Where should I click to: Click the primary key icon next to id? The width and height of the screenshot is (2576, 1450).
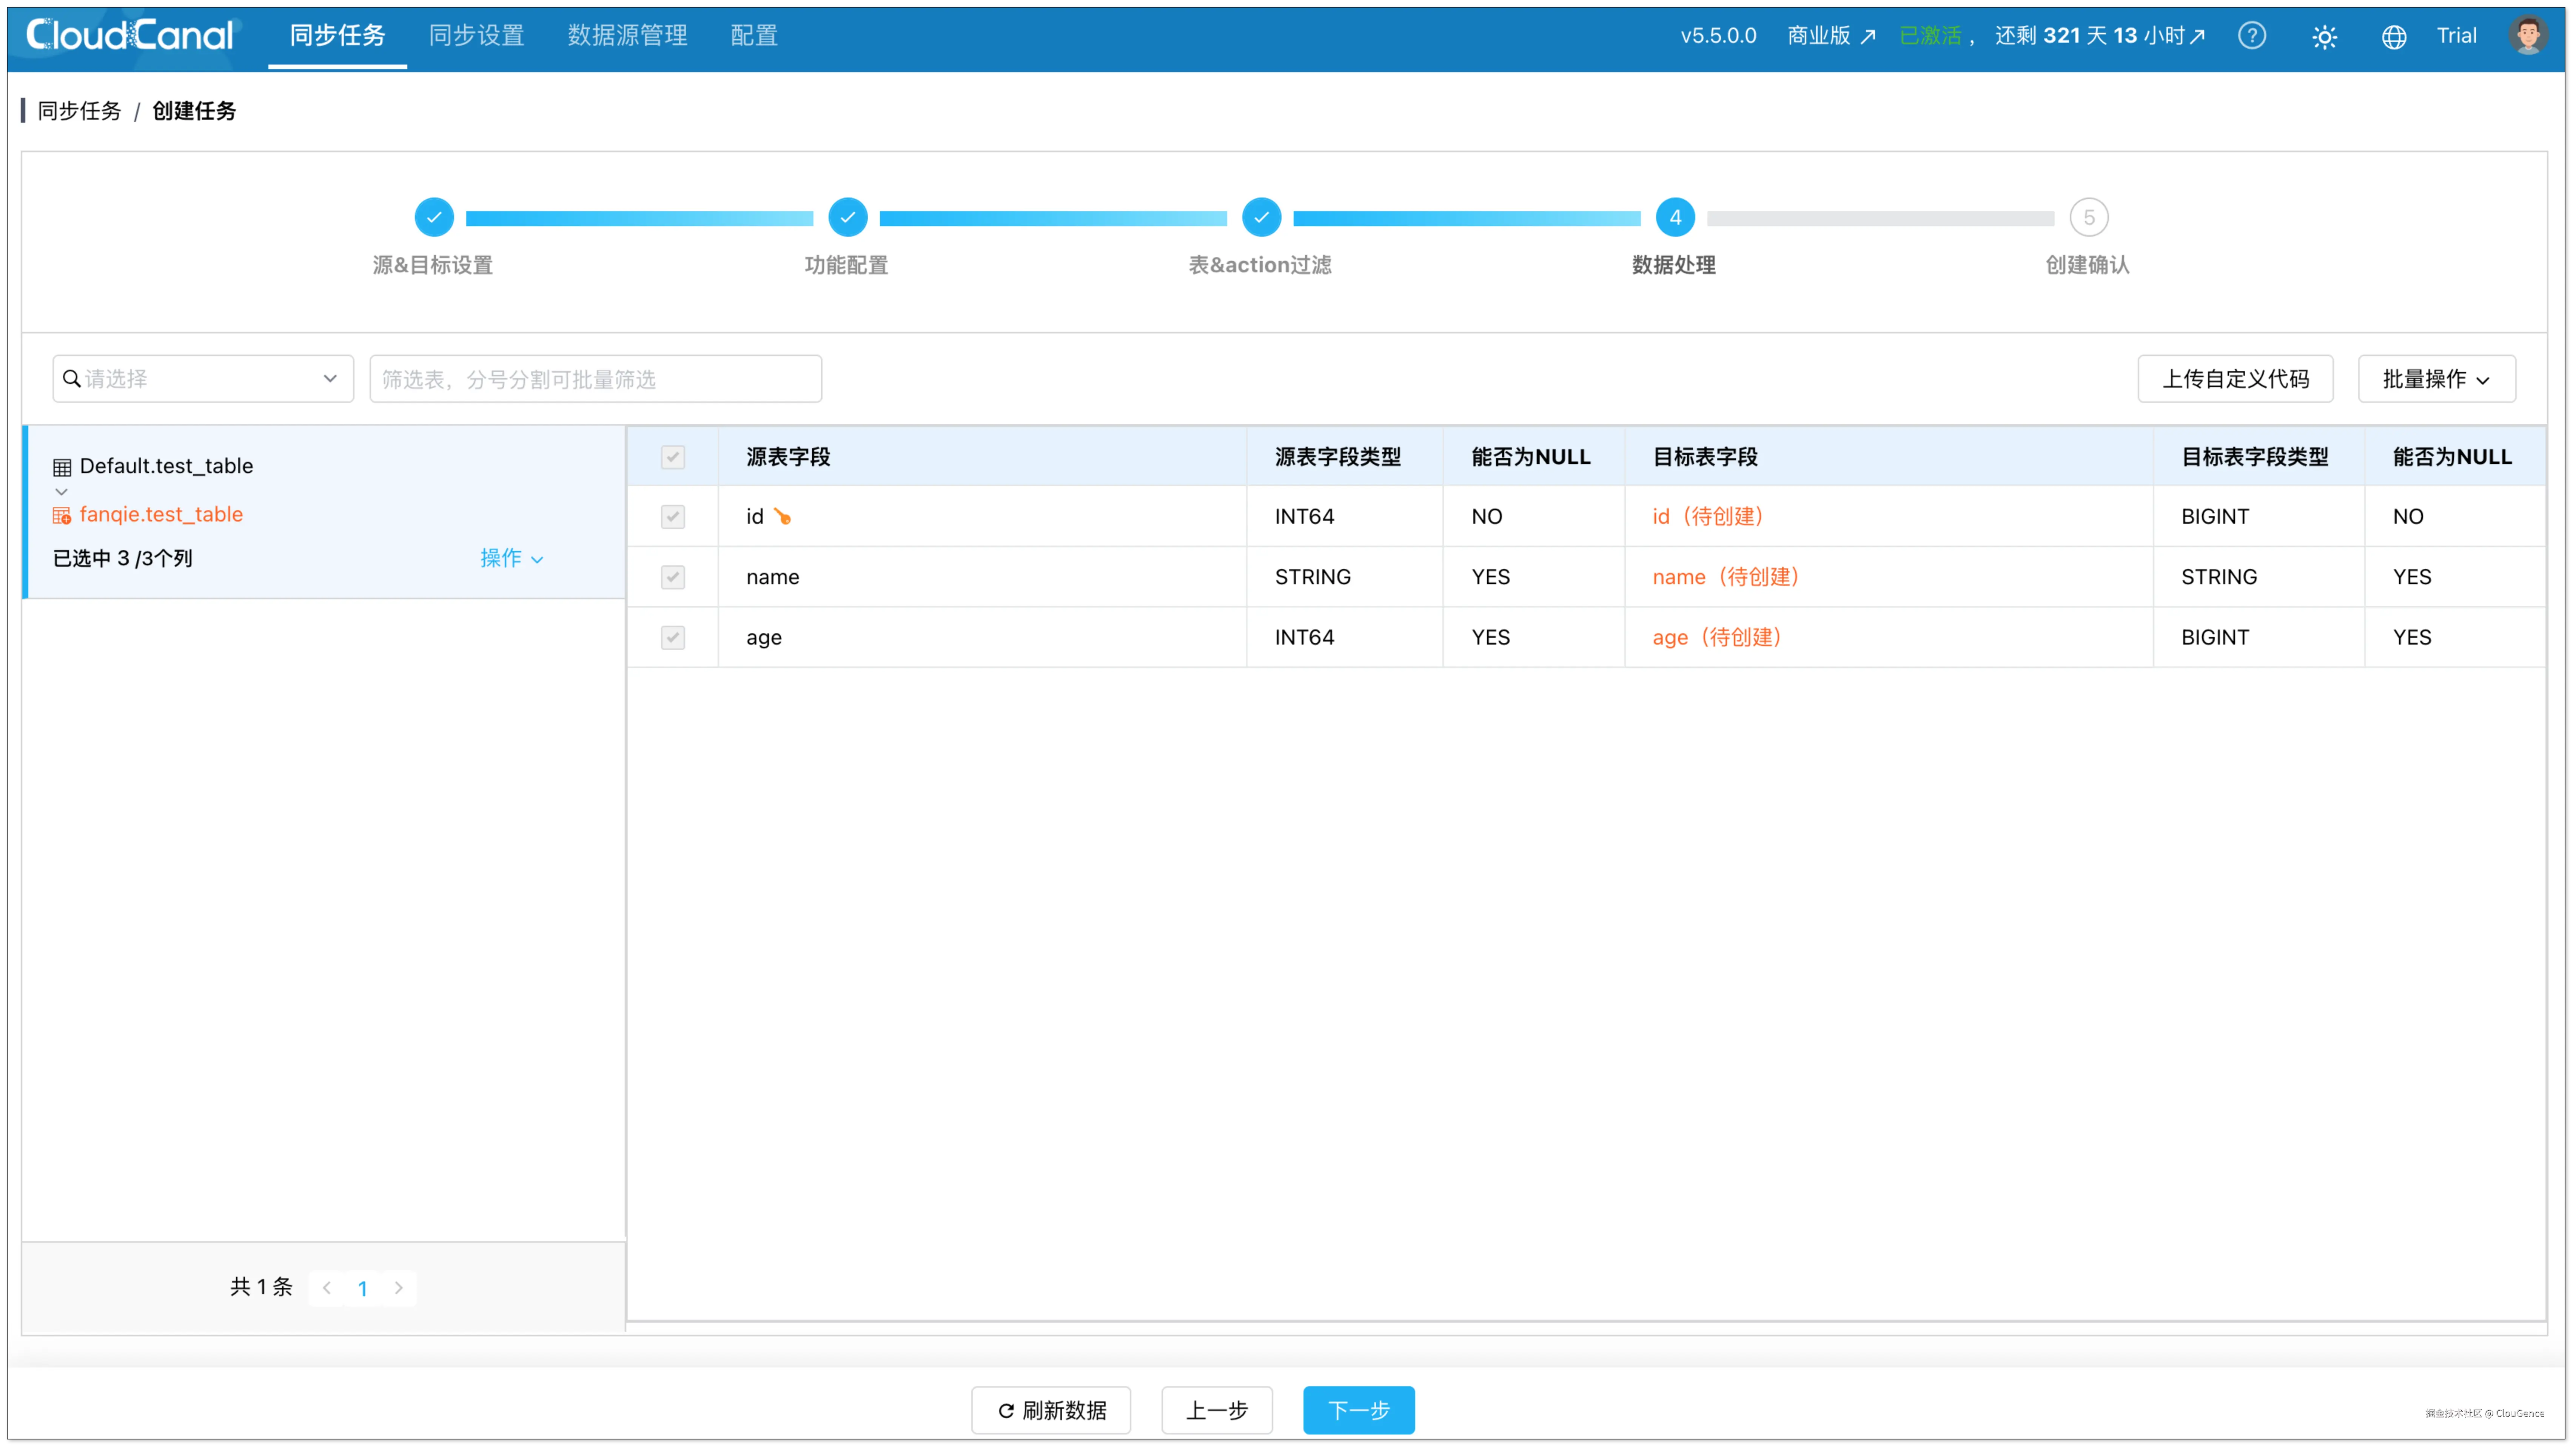tap(782, 517)
